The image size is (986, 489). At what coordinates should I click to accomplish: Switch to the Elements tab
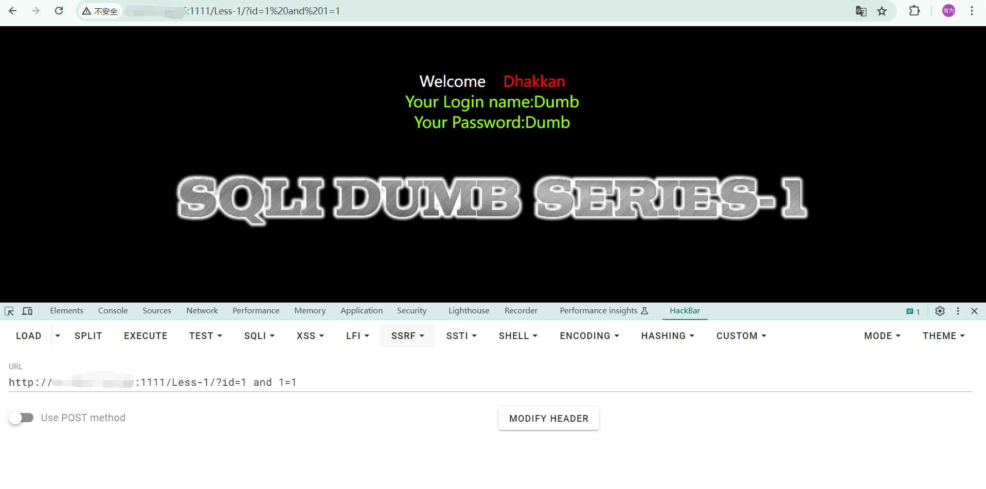point(67,311)
